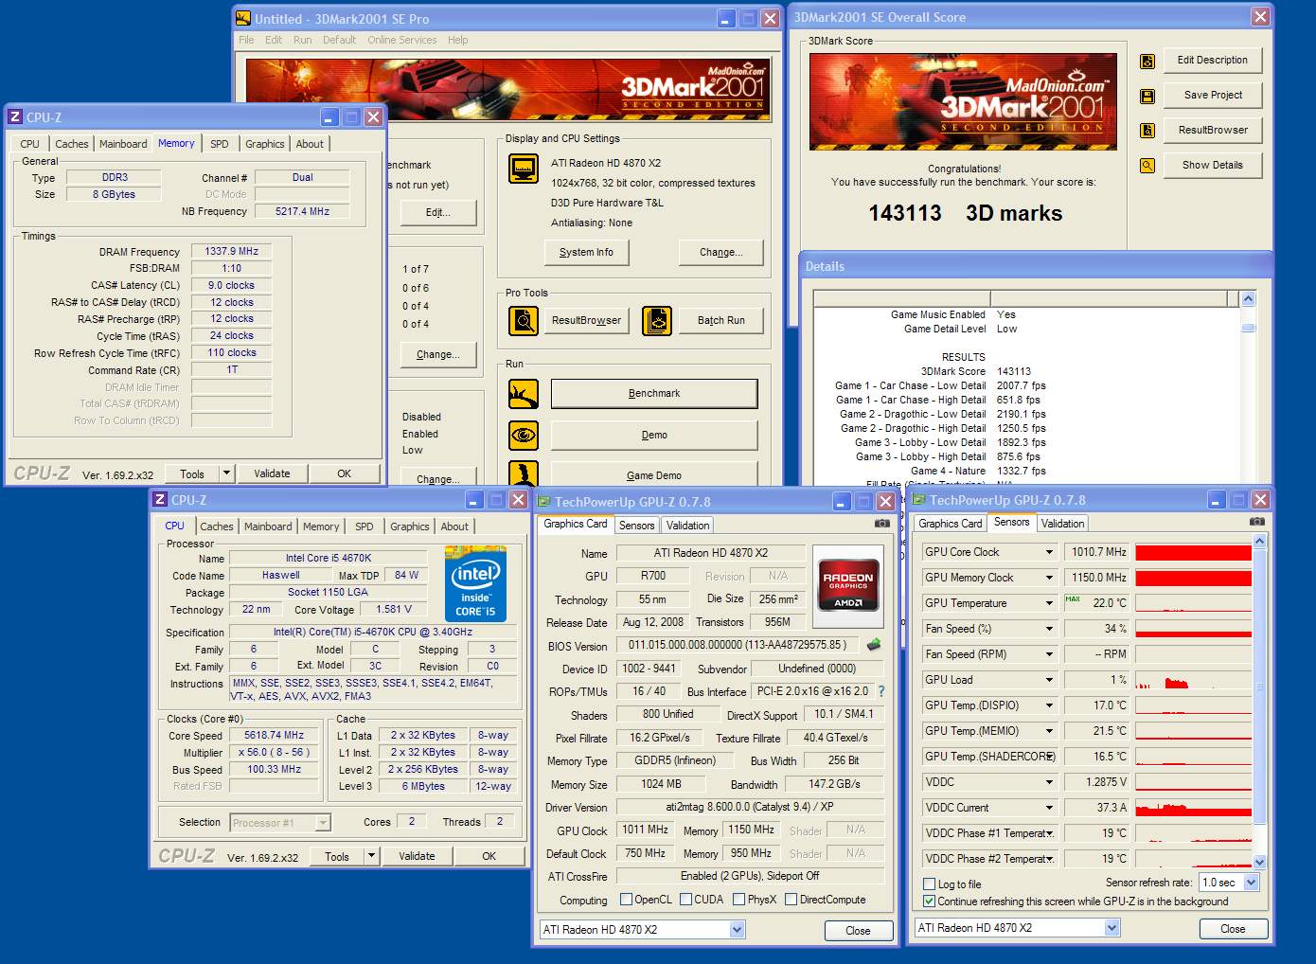Click the Edit Description icon

[1147, 62]
